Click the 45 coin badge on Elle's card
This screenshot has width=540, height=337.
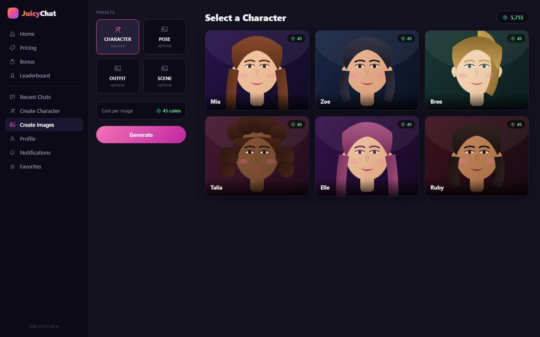pyautogui.click(x=406, y=125)
